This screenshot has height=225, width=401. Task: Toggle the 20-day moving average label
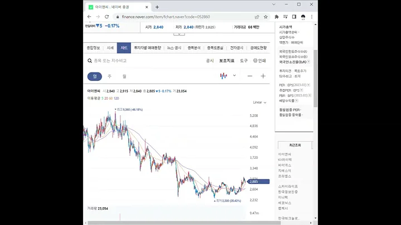click(106, 98)
